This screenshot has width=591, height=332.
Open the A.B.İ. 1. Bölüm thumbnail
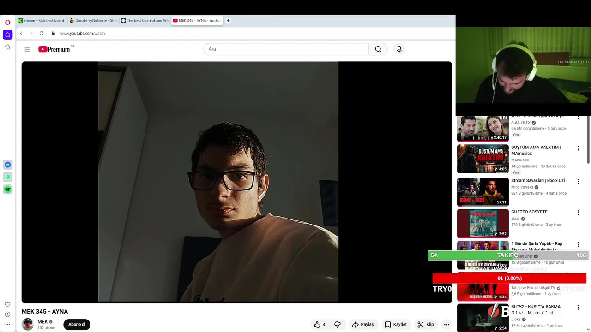pyautogui.click(x=482, y=128)
